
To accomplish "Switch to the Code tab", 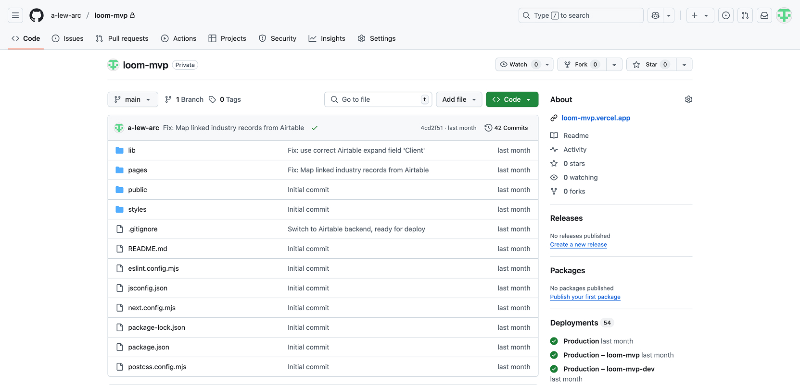I will (26, 38).
